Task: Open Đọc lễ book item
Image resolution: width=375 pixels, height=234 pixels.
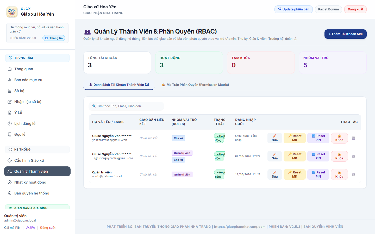Action: (37, 134)
